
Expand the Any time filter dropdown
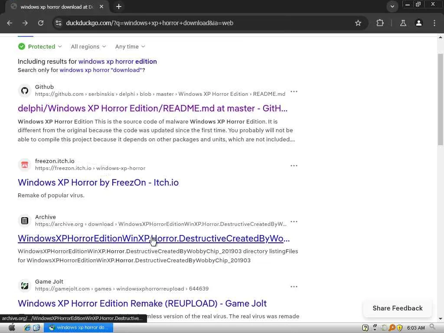[130, 46]
